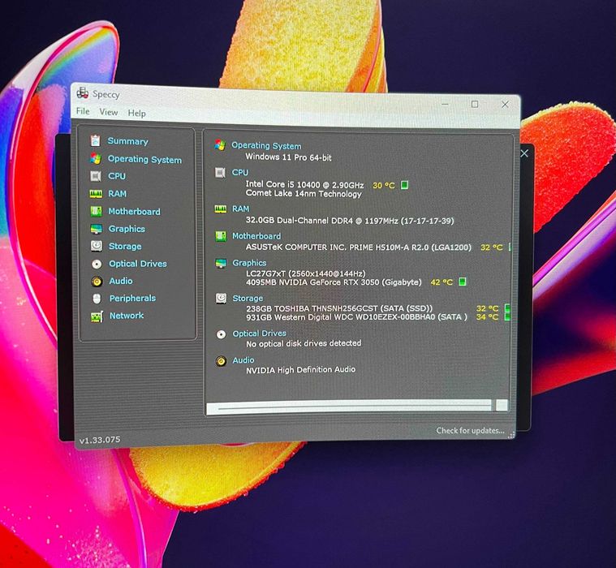Open the CPU heading link in summary
The width and height of the screenshot is (616, 568).
[x=240, y=172]
